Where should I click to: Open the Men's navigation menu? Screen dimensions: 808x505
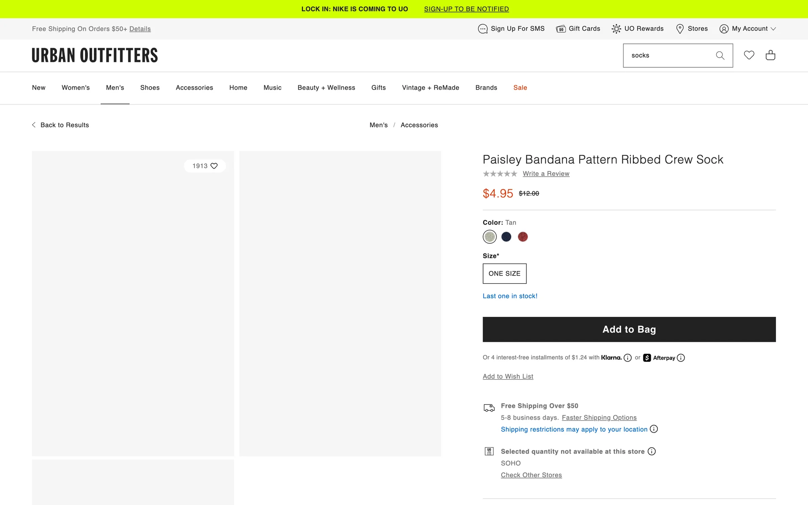tap(115, 88)
